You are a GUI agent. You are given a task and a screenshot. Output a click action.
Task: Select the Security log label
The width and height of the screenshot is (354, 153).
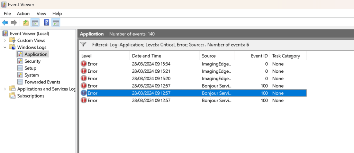(33, 61)
